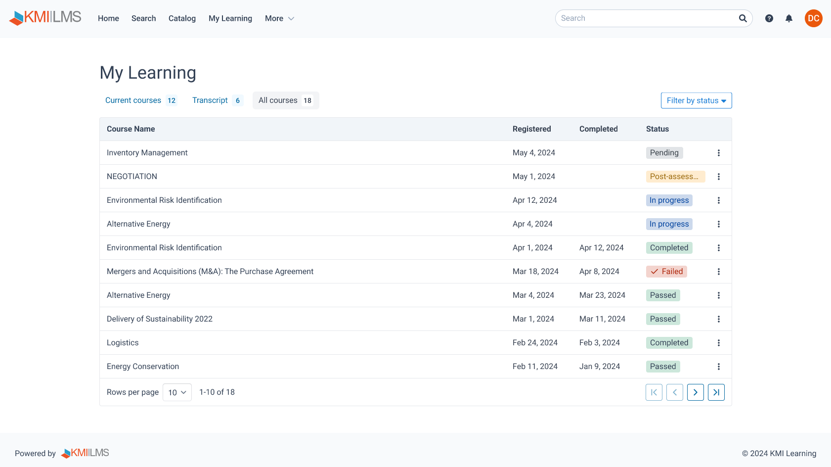The image size is (831, 467).
Task: Click the Post-assess… status badge
Action: pyautogui.click(x=675, y=177)
